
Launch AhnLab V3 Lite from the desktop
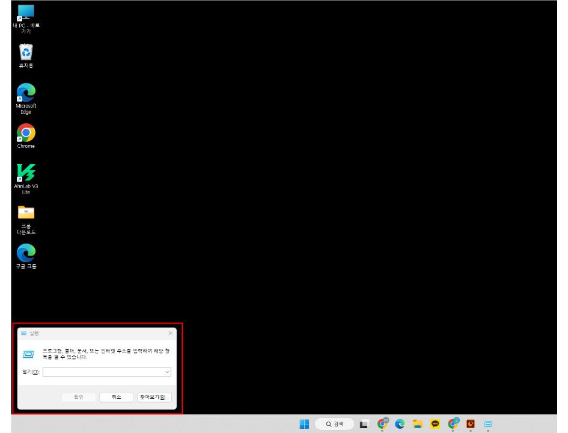click(26, 173)
